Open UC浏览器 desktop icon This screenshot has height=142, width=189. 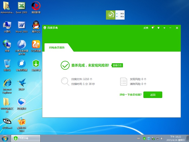(x=36, y=45)
